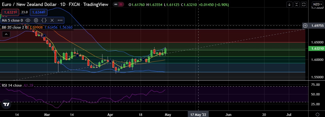This screenshot has width=325, height=117.
Task: Click the TradingView logo watermark button
Action: point(6,104)
